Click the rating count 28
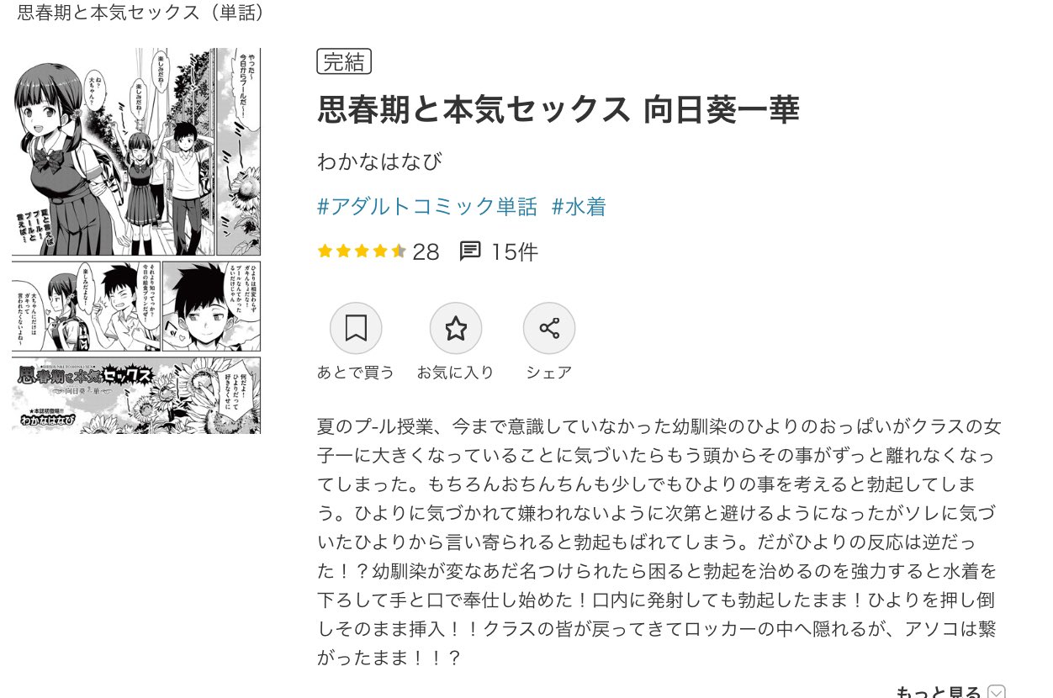 click(x=426, y=251)
